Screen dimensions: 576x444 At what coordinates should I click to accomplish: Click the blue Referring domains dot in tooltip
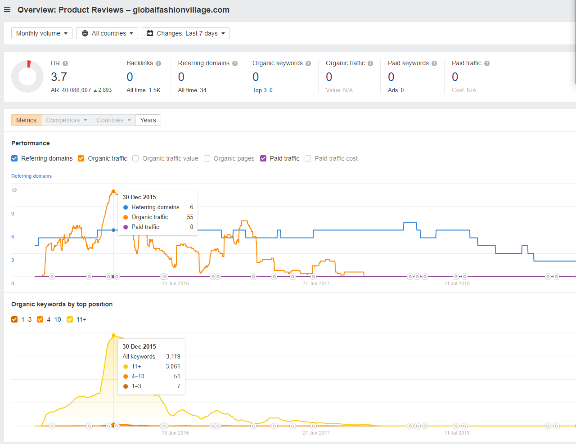pos(126,207)
